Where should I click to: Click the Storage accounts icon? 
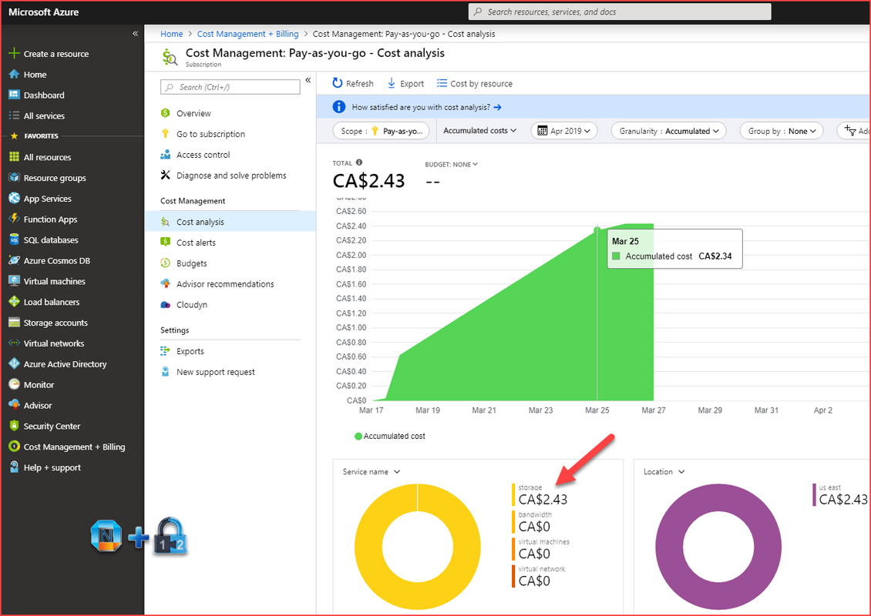tap(14, 323)
